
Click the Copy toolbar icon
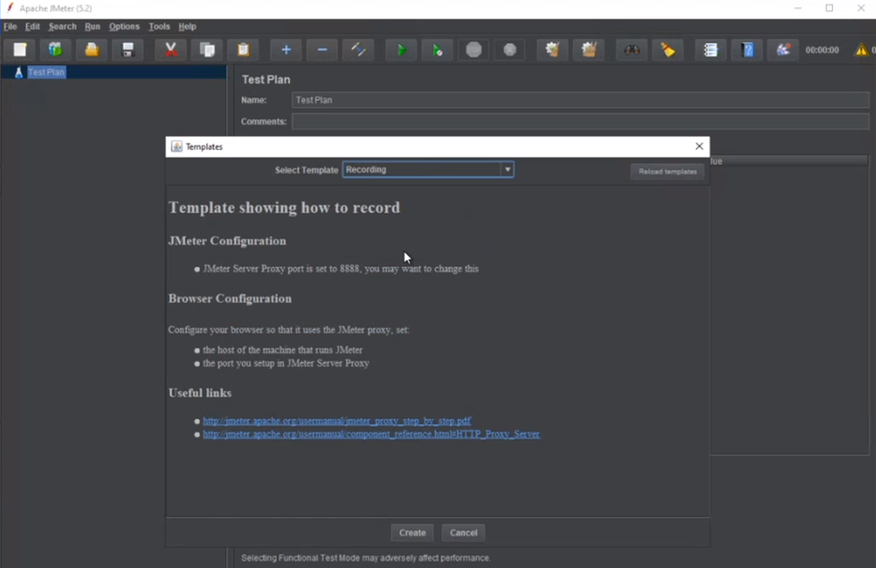[x=207, y=50]
